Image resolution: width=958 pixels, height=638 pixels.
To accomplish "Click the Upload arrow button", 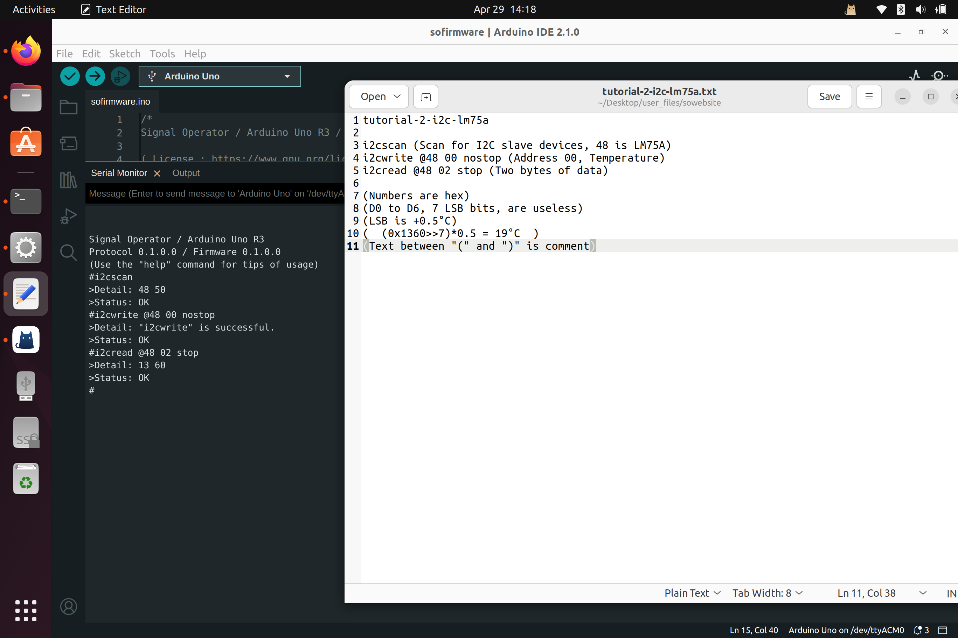I will click(x=95, y=76).
